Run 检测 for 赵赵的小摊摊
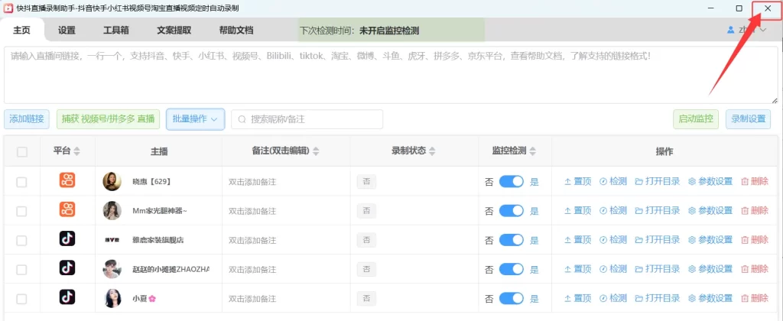Viewport: 783px width, 321px height. click(x=612, y=269)
